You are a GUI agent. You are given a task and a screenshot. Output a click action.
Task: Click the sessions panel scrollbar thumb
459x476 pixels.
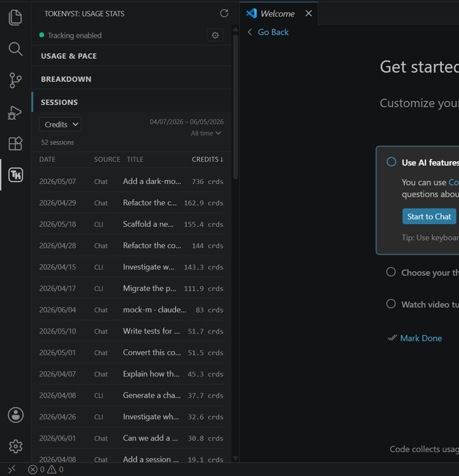[x=235, y=107]
